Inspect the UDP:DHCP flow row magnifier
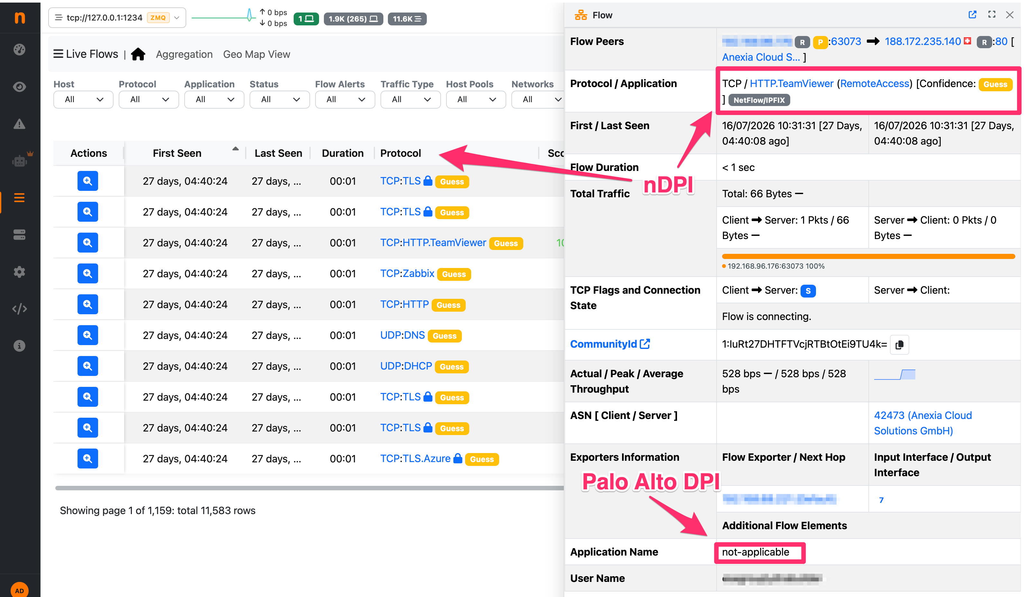 click(x=87, y=366)
